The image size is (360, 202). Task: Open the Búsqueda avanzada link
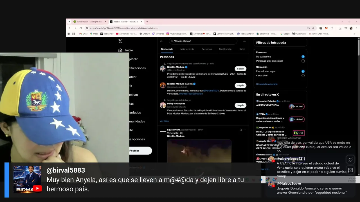[x=267, y=84]
